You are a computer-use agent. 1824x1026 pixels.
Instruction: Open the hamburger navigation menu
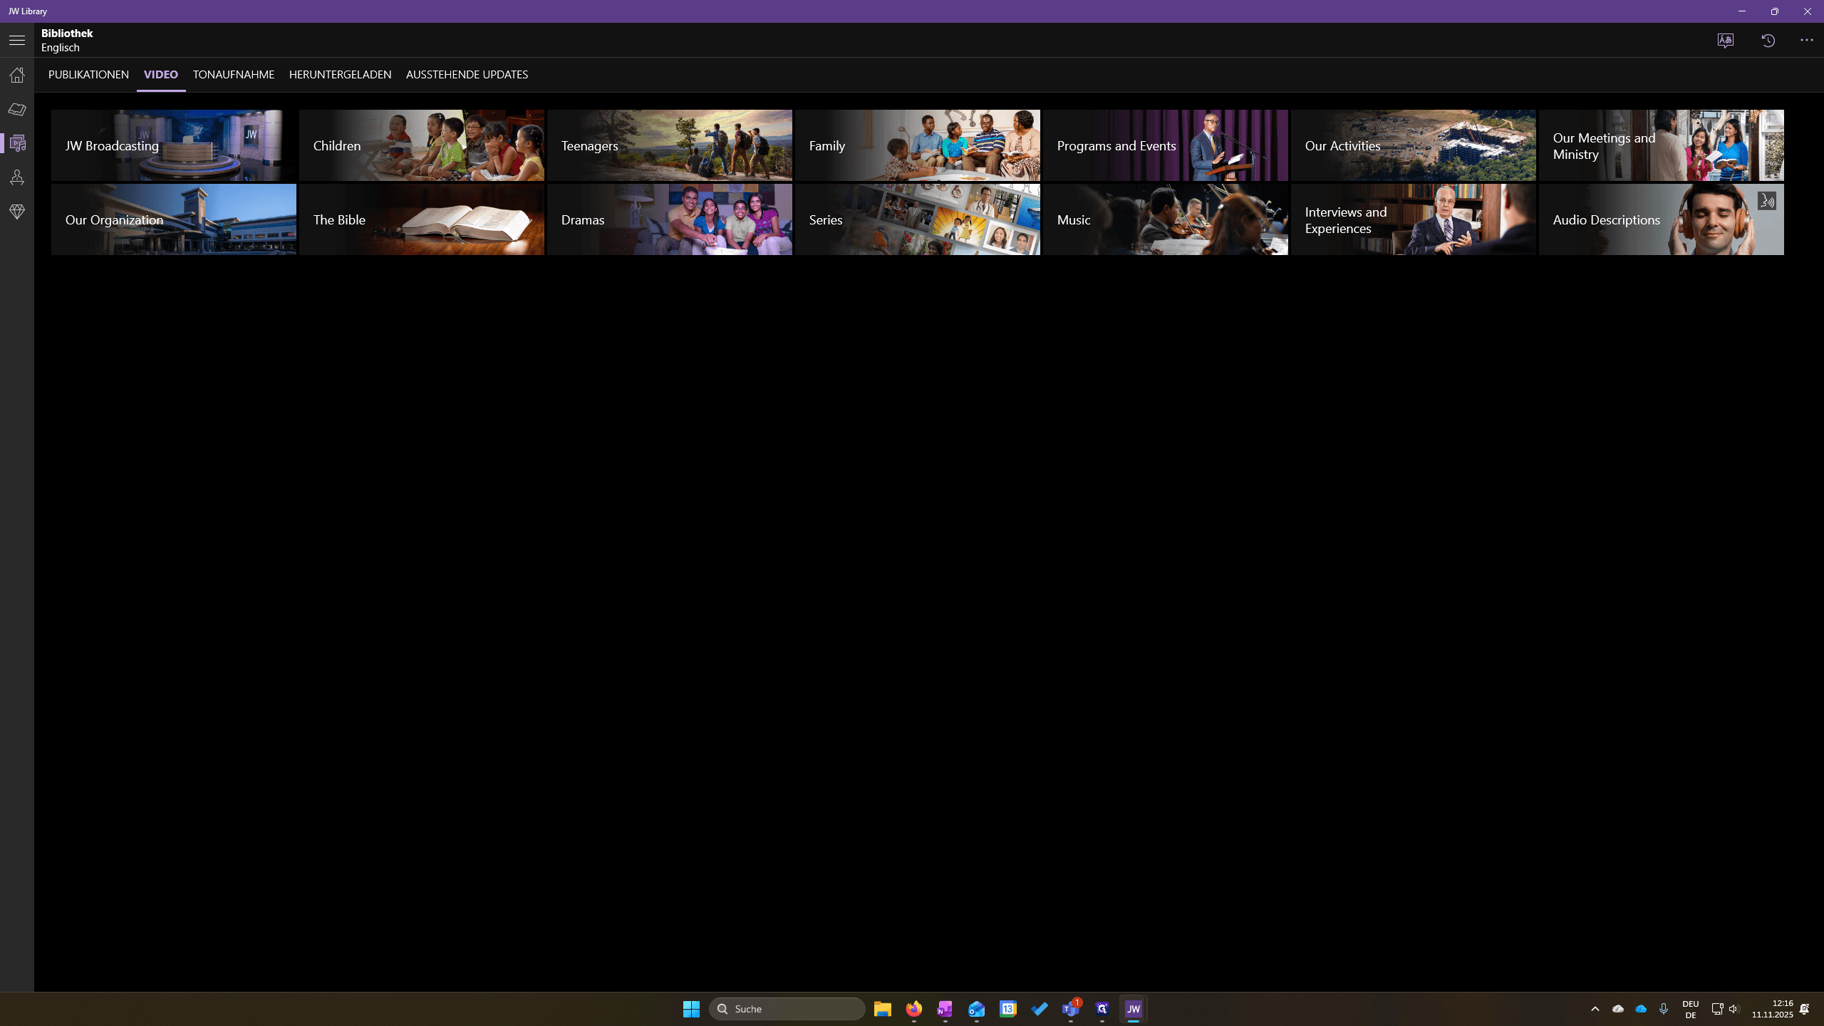tap(17, 41)
